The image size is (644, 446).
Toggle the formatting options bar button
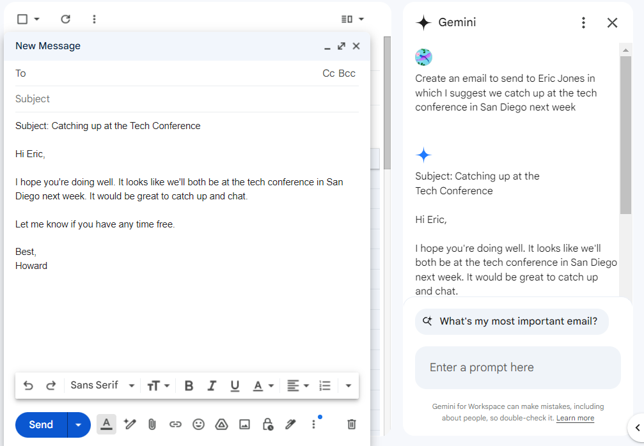pyautogui.click(x=106, y=424)
